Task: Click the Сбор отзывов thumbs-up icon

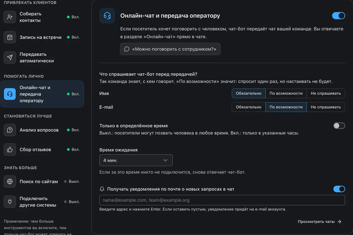Action: (x=10, y=150)
